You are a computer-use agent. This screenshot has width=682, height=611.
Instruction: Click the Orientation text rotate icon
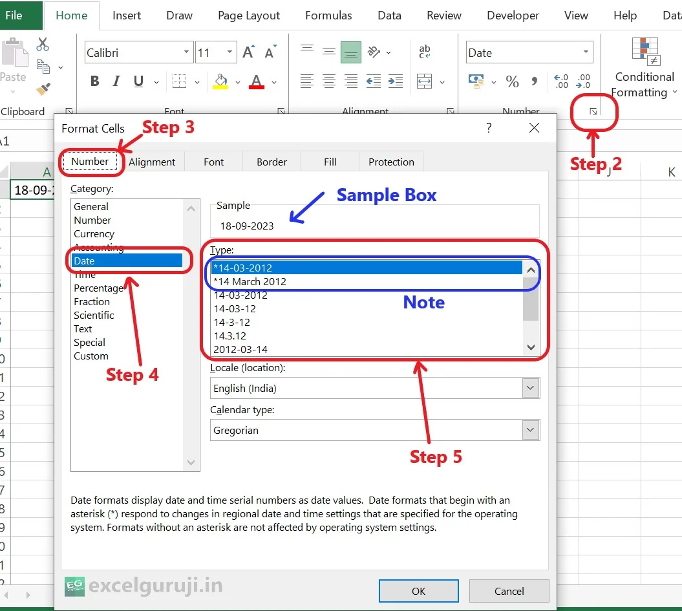tap(374, 52)
